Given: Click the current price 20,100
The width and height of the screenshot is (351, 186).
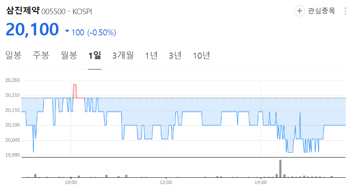Looking at the screenshot, I should click(x=32, y=29).
